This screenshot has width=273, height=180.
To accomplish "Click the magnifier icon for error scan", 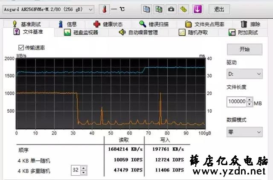I will pyautogui.click(x=142, y=24).
